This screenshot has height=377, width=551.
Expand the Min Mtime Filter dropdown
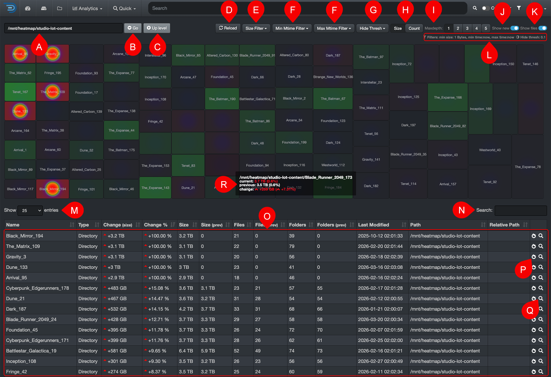click(292, 28)
